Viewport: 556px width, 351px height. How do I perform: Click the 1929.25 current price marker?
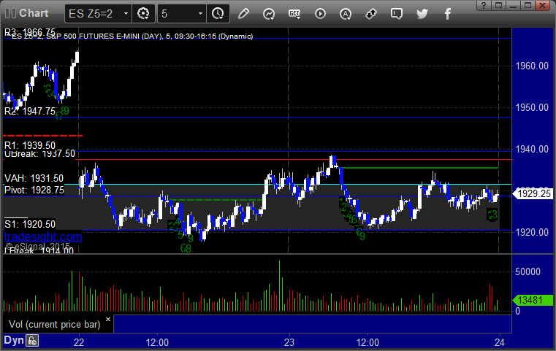pos(533,193)
